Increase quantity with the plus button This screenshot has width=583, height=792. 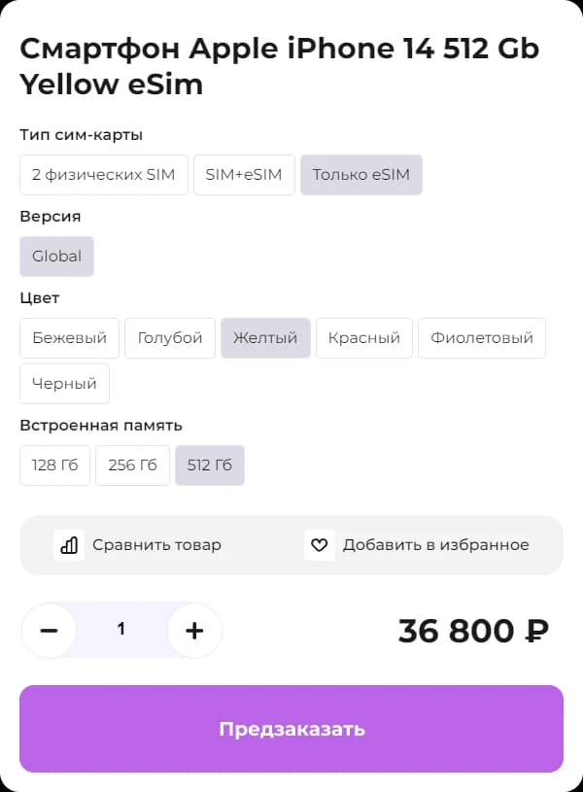coord(194,631)
